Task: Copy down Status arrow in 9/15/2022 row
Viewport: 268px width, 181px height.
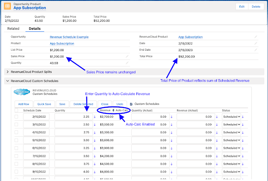Action: (243, 172)
